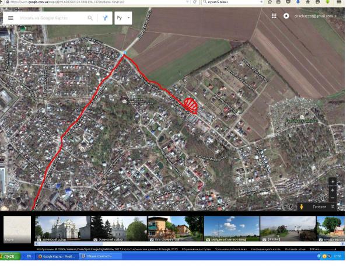Open the directions route icon
The height and width of the screenshot is (280, 350).
pos(105,18)
